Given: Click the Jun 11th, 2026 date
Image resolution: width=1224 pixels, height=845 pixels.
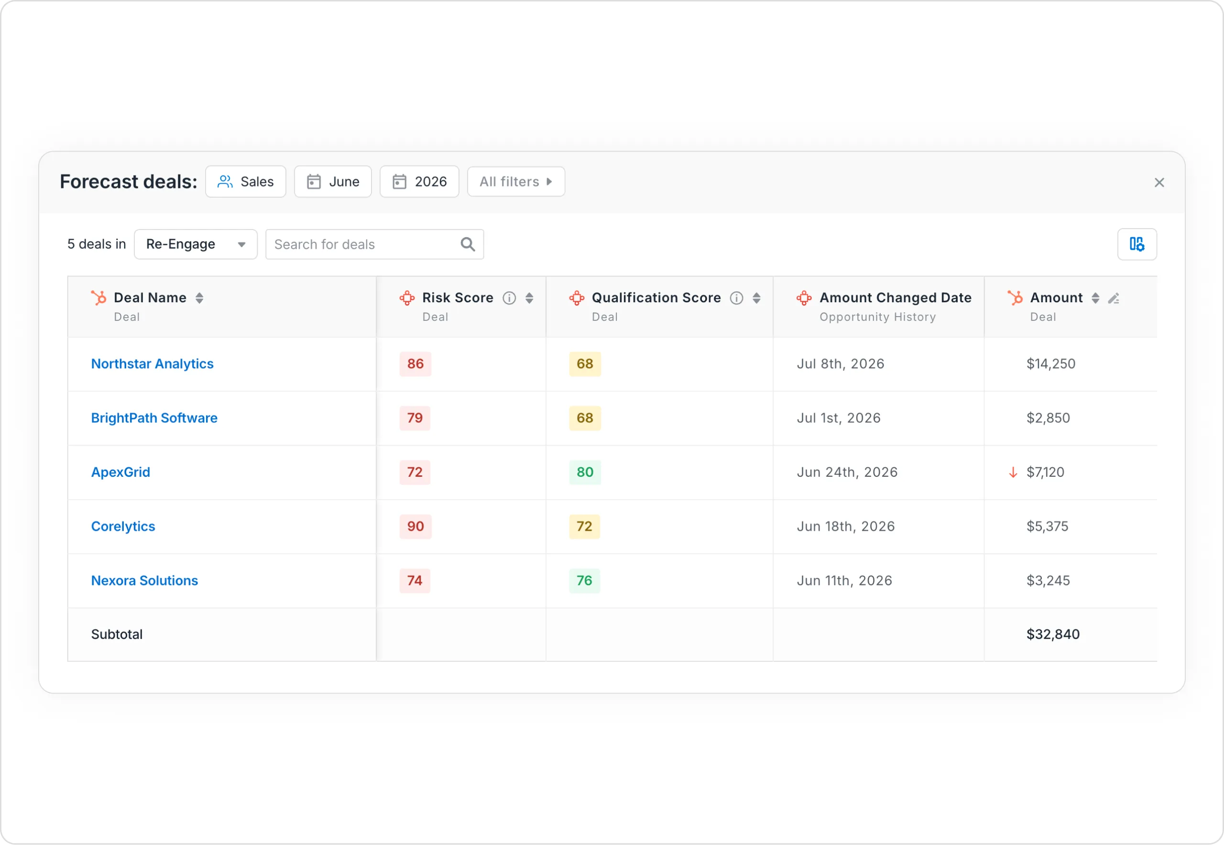Looking at the screenshot, I should [844, 581].
